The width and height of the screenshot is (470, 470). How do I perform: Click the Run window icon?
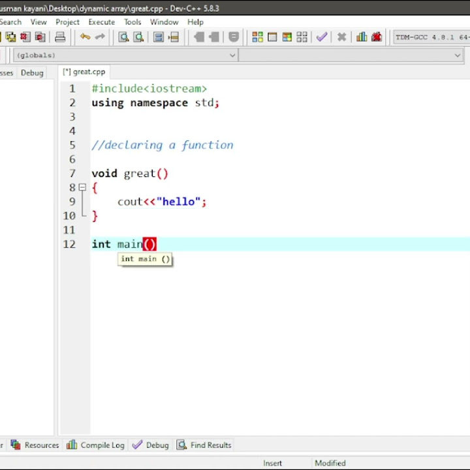coord(272,37)
